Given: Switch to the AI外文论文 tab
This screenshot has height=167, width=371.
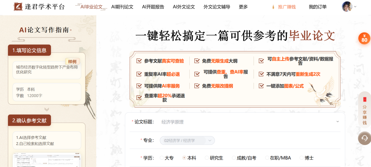Looking at the screenshot, I should click(184, 7).
